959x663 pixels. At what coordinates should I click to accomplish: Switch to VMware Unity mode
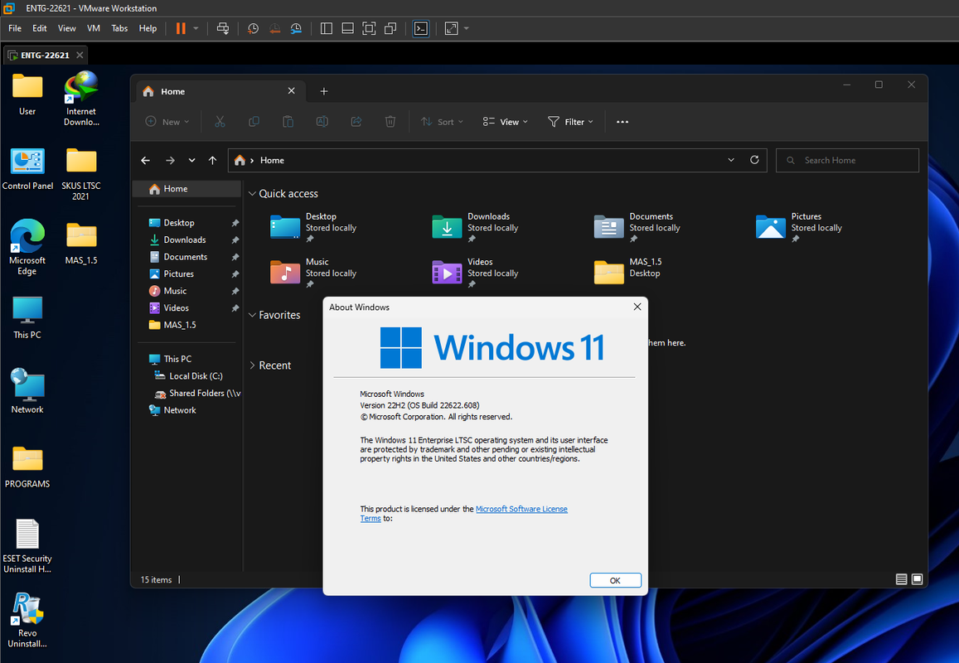coord(390,28)
